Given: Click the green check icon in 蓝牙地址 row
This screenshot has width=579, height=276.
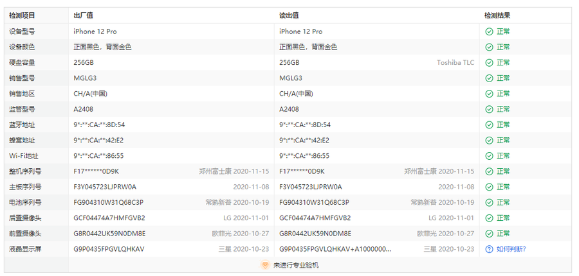Looking at the screenshot, I should click(489, 125).
